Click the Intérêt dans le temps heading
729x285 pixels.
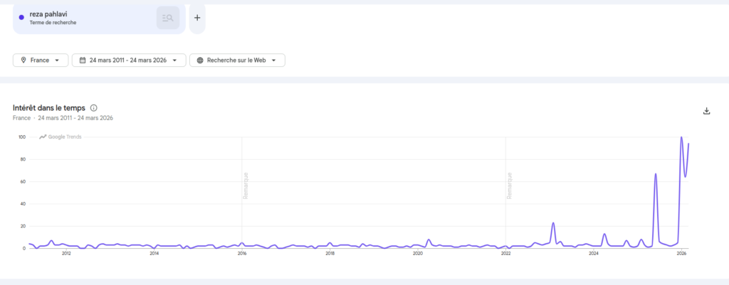49,108
